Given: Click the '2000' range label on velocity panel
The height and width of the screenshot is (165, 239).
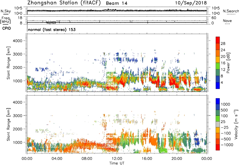Looking at the screenshot, I should click(x=18, y=129).
